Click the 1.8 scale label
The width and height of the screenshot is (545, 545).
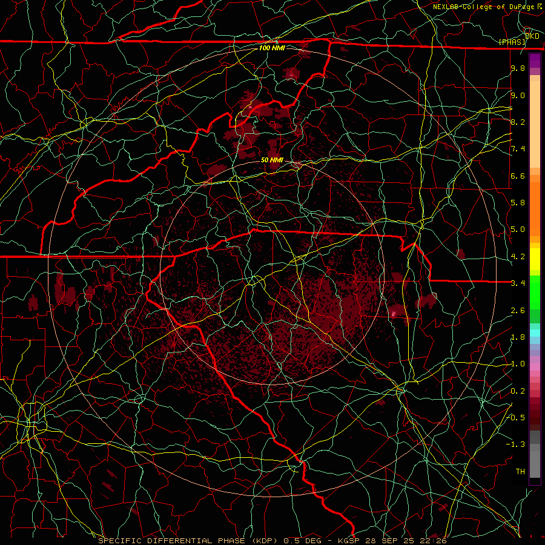click(518, 337)
